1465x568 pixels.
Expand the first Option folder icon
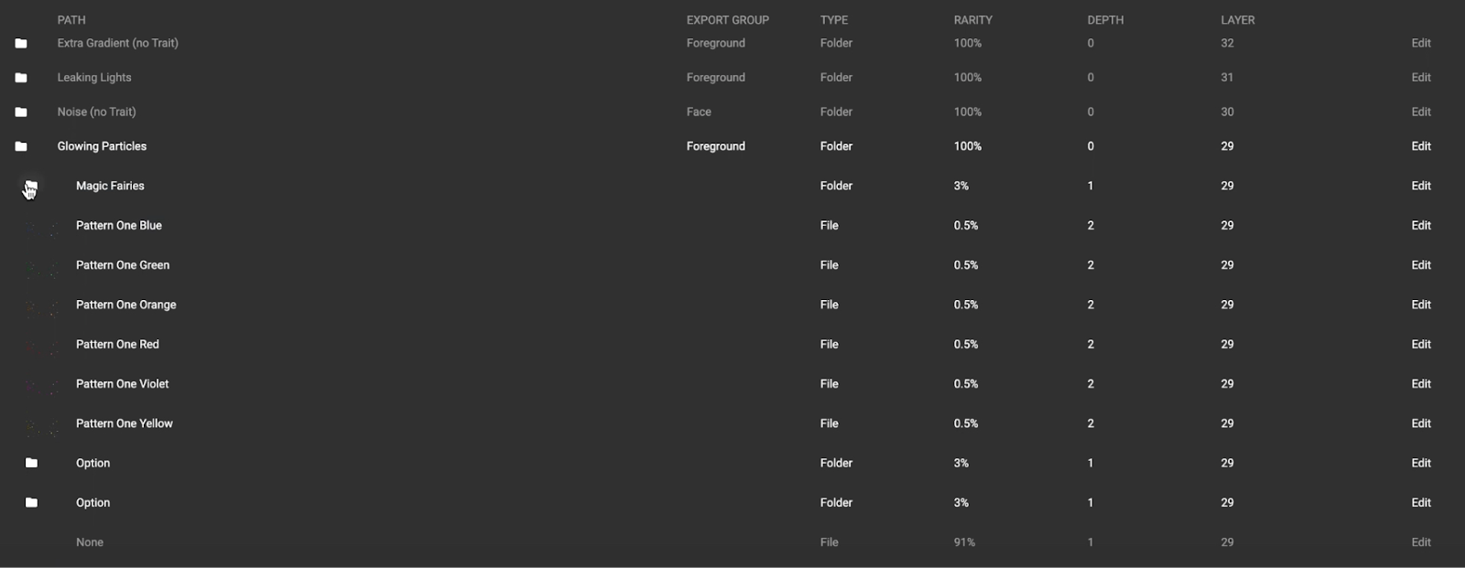[x=31, y=463]
